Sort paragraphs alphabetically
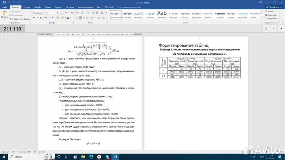The height and width of the screenshot is (160, 285). [x=102, y=13]
